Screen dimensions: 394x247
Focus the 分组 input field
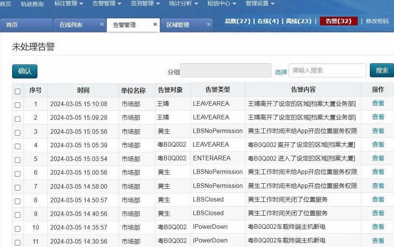point(226,70)
